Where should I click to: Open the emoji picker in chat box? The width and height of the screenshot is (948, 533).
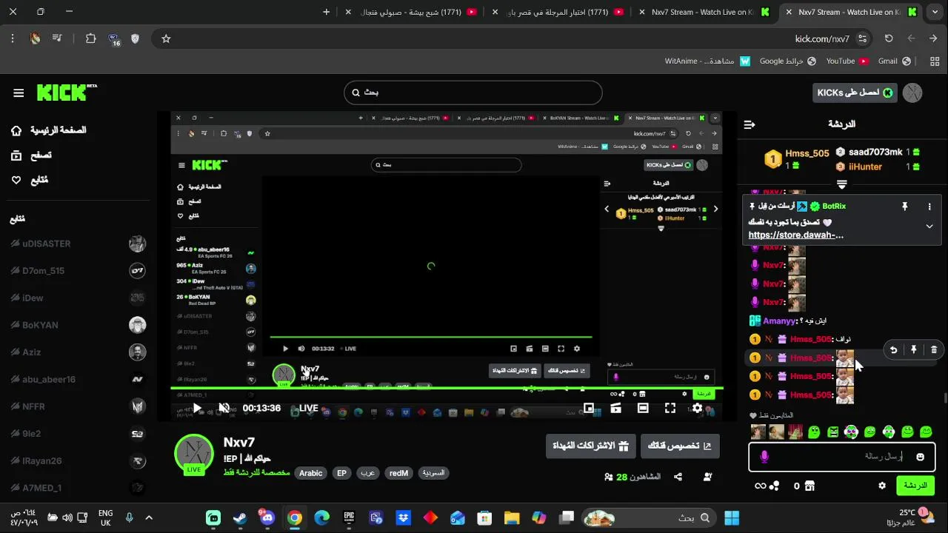(x=921, y=457)
